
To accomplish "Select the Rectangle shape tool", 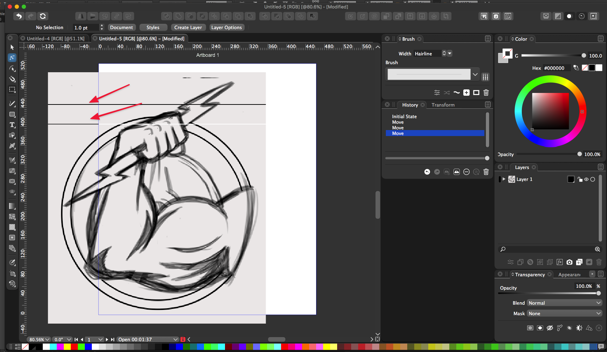I will tap(12, 114).
